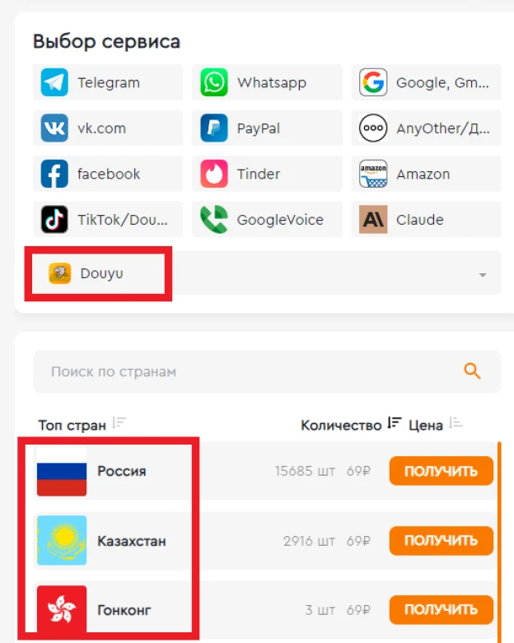Select the vk.com service tile
The width and height of the screenshot is (514, 643).
pos(108,128)
